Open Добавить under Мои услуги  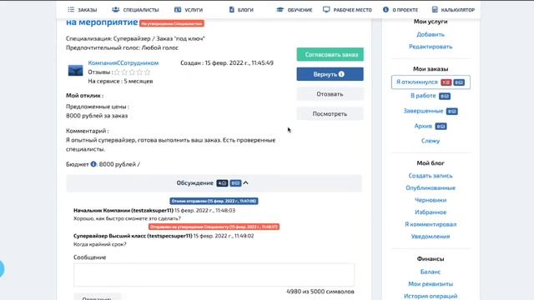coord(431,34)
